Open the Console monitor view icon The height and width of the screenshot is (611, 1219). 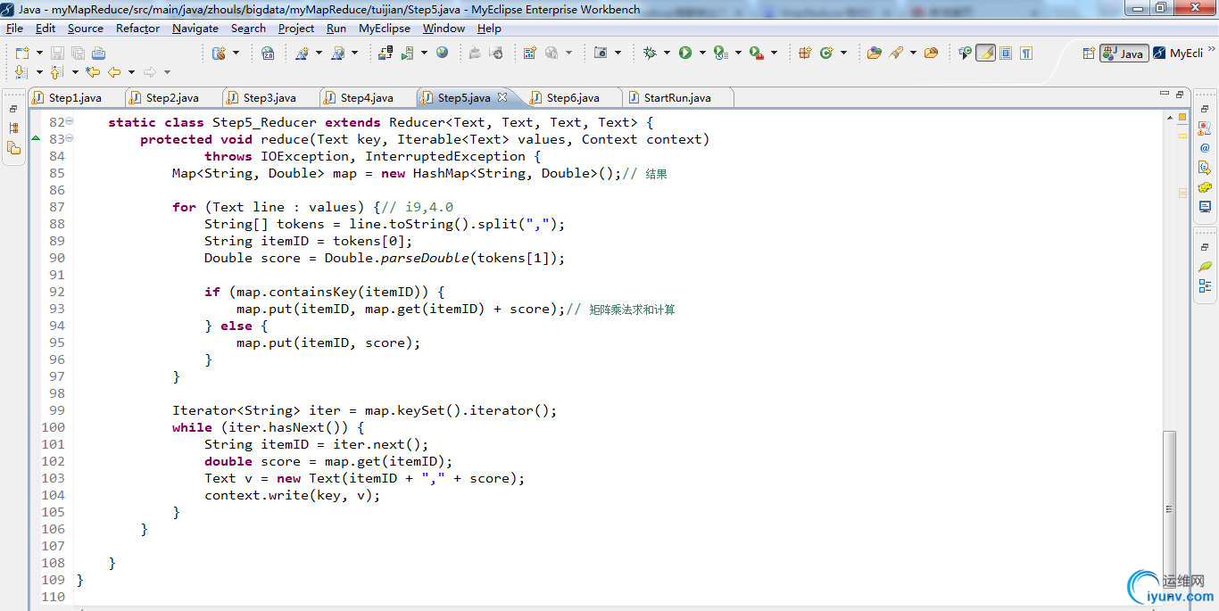1205,206
